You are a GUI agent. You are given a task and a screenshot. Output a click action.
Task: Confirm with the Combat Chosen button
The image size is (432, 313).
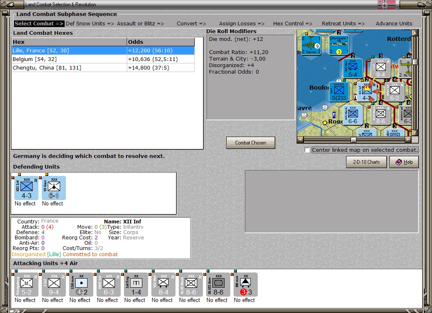click(251, 143)
